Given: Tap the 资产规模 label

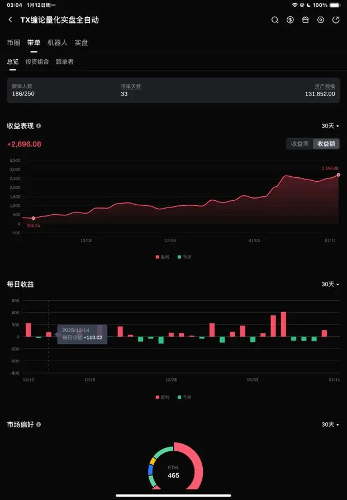Looking at the screenshot, I should (325, 87).
